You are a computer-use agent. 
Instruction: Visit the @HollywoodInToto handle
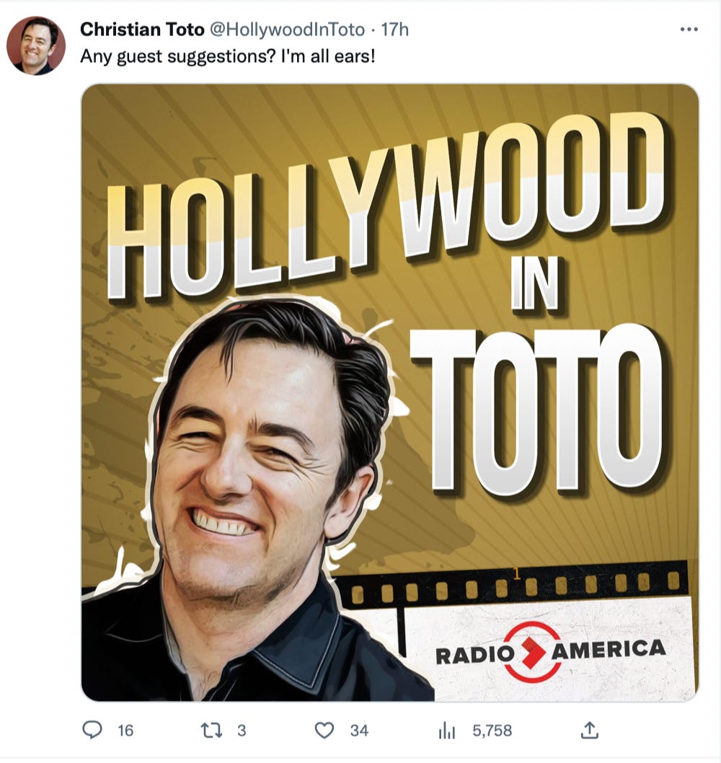point(287,30)
